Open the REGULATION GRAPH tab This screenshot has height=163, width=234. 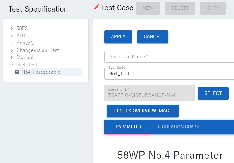[178, 127]
